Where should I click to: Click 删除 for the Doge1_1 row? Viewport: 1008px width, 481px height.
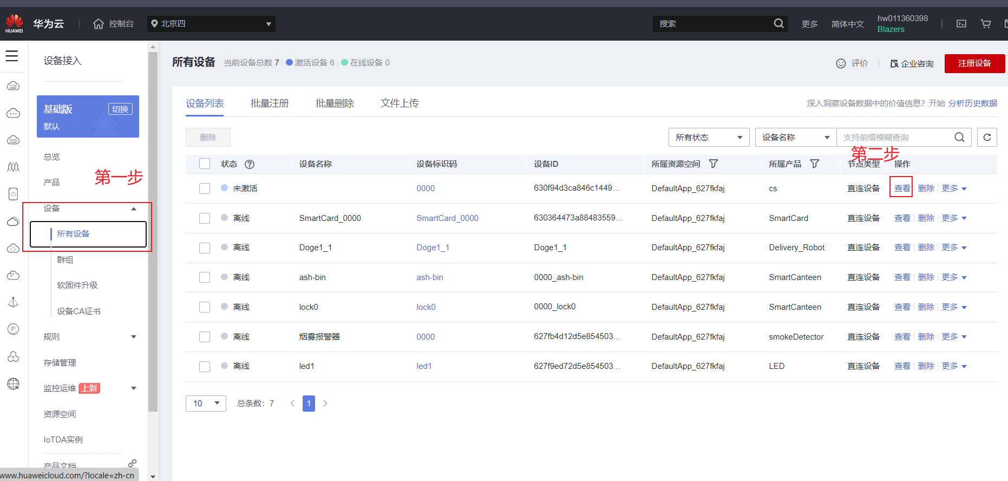[x=926, y=248]
